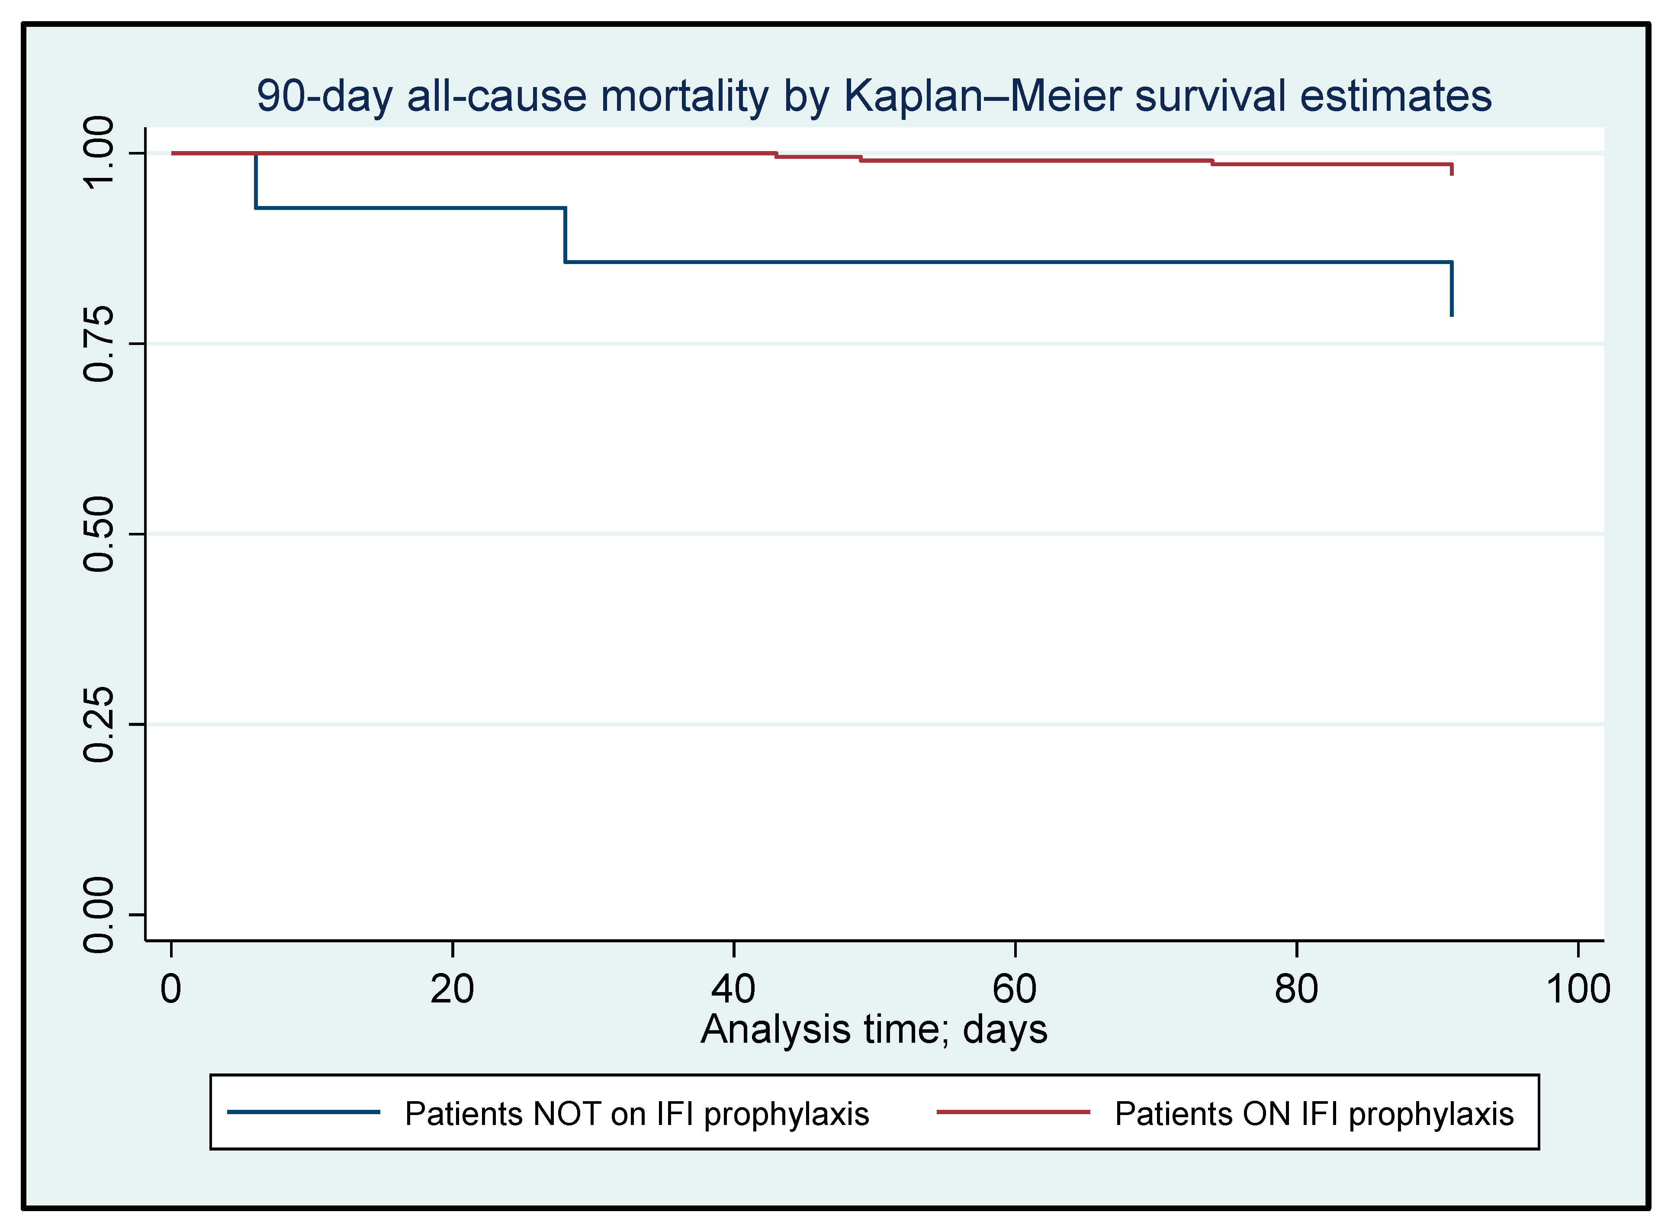The image size is (1671, 1228).
Task: Click the 'Patients ON IFI prophylaxis' legend label
Action: tap(1314, 1114)
